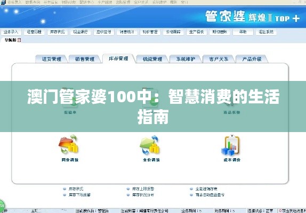Click 当前账套 company name in status bar
This screenshot has height=213, width=306.
point(144,211)
